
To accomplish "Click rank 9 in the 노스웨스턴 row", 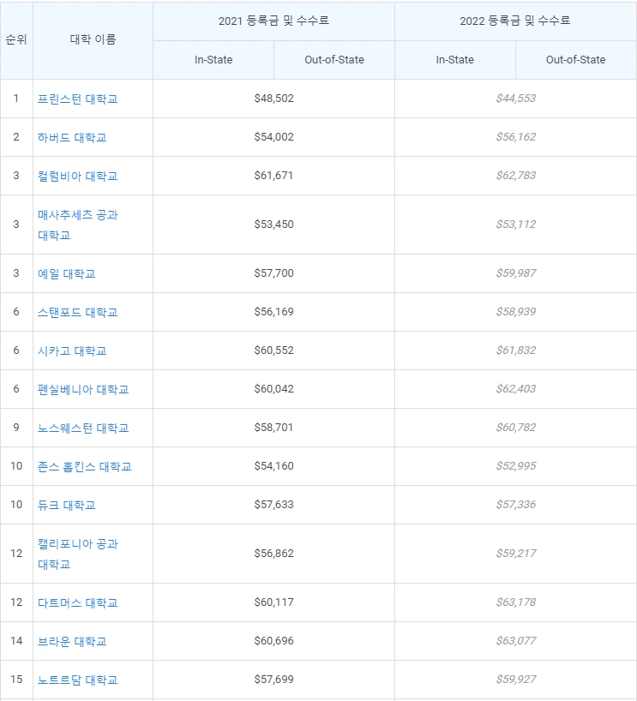I will click(16, 428).
